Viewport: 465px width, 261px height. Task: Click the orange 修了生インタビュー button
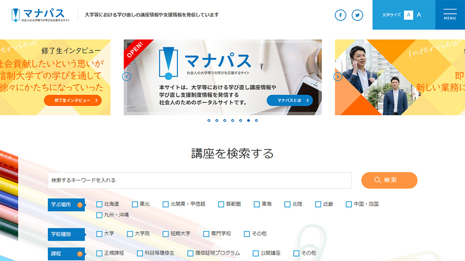(x=72, y=100)
